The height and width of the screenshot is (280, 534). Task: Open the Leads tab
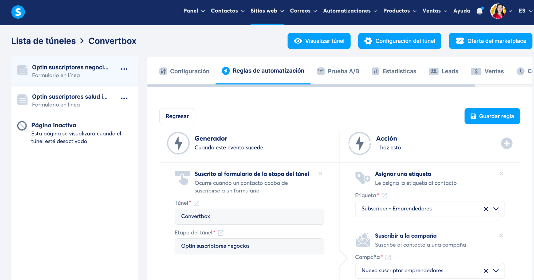point(444,71)
